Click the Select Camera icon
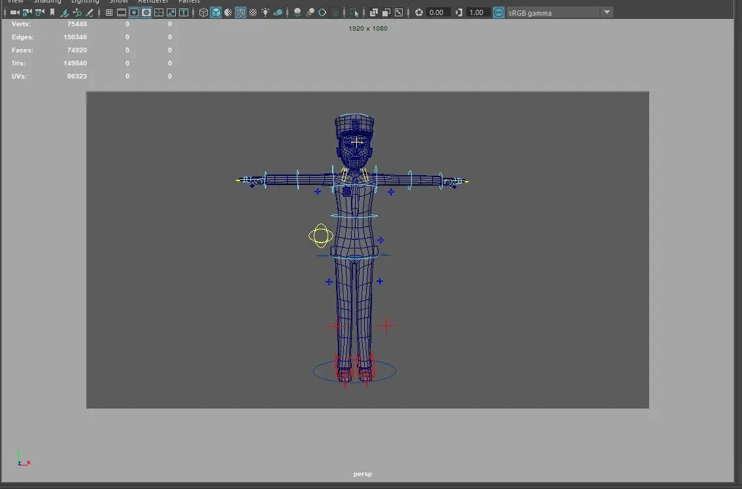 click(x=14, y=13)
